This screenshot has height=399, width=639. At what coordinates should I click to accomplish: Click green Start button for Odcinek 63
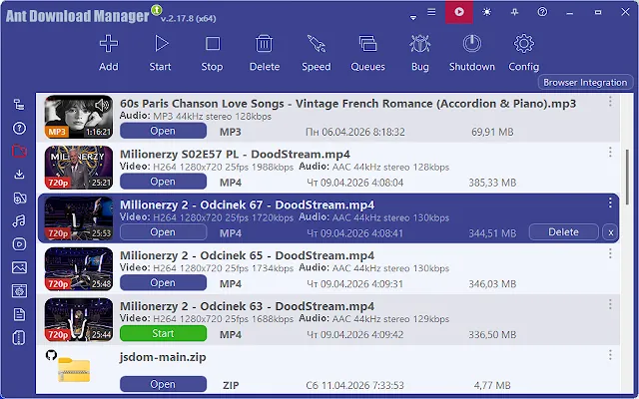pos(163,333)
